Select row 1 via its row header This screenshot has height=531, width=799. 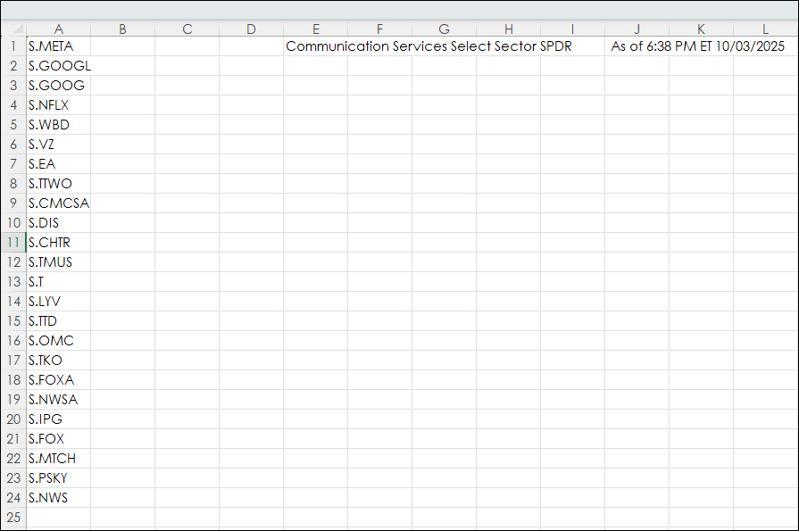(x=13, y=46)
